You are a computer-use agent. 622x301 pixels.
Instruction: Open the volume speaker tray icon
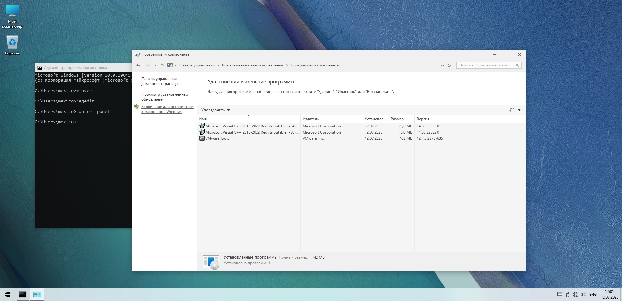point(583,295)
